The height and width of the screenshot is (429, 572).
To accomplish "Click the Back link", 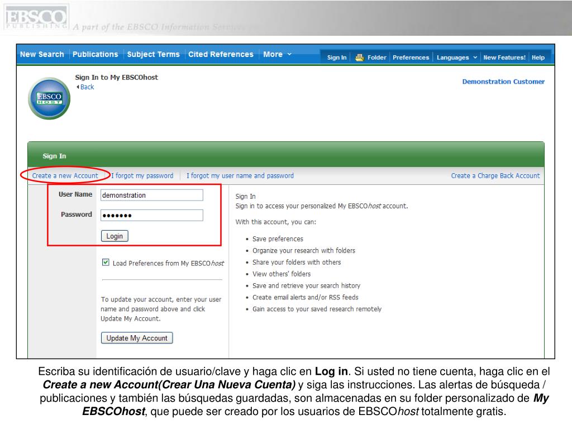I will click(x=87, y=87).
